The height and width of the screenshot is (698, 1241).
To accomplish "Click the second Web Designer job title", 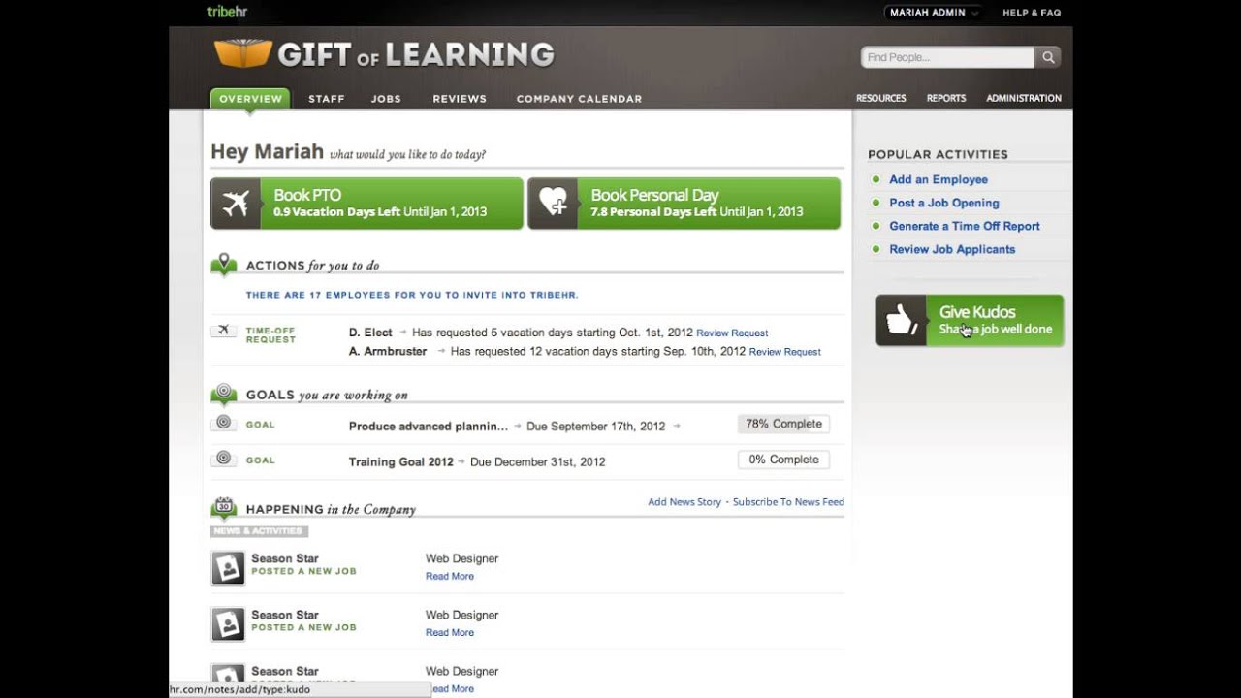I will [x=462, y=615].
